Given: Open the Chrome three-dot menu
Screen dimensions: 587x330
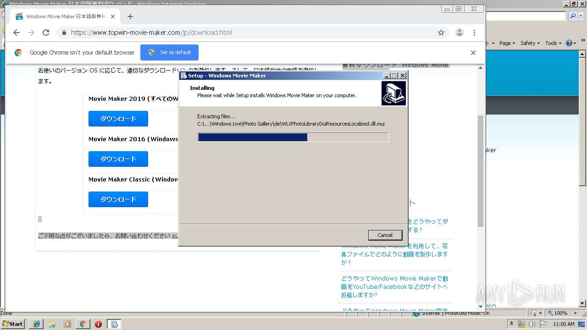Looking at the screenshot, I should tap(474, 33).
